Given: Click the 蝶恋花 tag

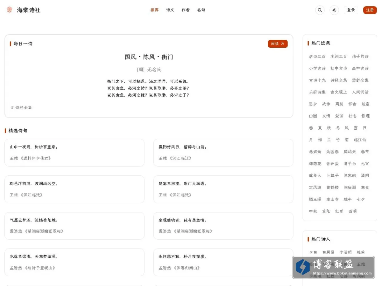Looking at the screenshot, I should [x=315, y=164].
